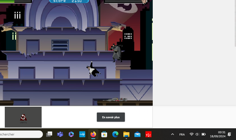Open the Microsoft Copilot taskbar icon
Viewport: 236px width, 140px height.
pos(71,134)
